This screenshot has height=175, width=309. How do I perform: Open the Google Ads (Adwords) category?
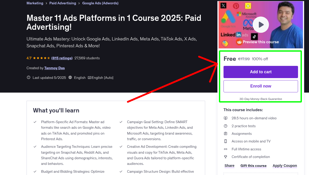[100, 3]
